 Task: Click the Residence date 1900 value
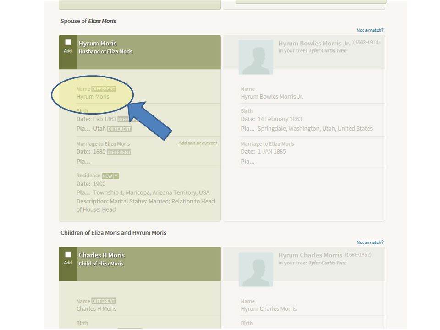pos(99,184)
